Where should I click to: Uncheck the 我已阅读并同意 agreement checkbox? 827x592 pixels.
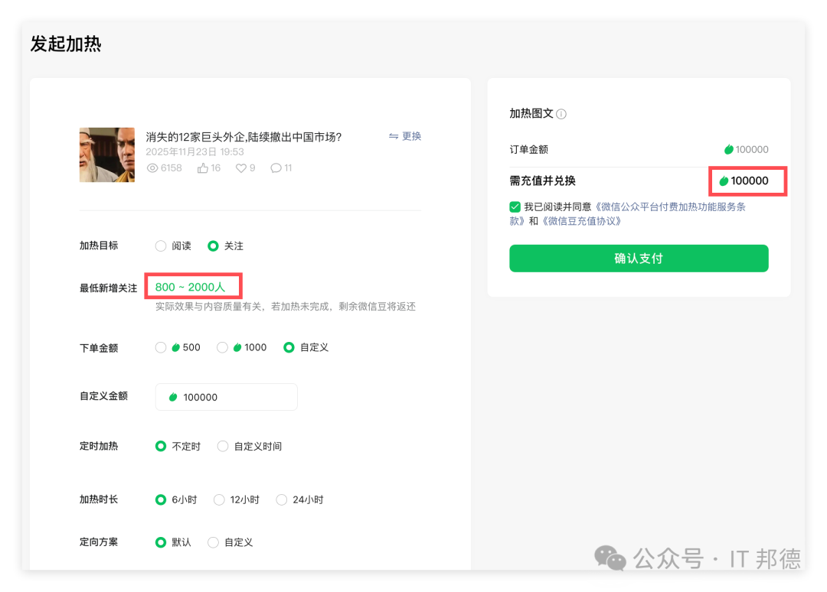(x=515, y=207)
